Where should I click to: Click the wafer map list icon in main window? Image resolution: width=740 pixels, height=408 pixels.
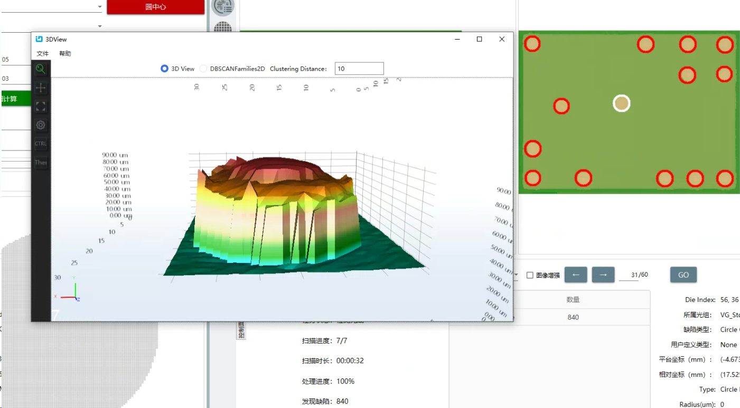[x=223, y=7]
